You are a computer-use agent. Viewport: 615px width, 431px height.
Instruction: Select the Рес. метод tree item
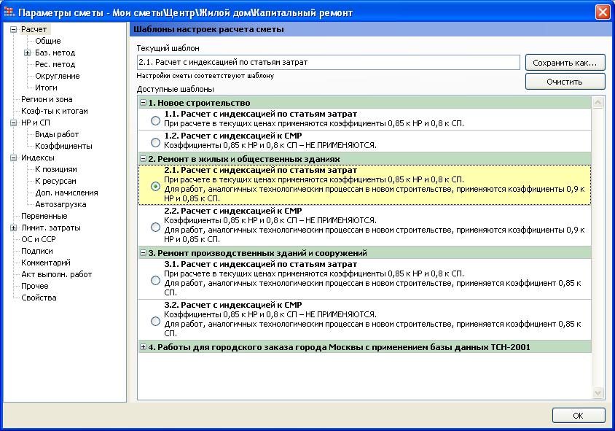(x=55, y=64)
